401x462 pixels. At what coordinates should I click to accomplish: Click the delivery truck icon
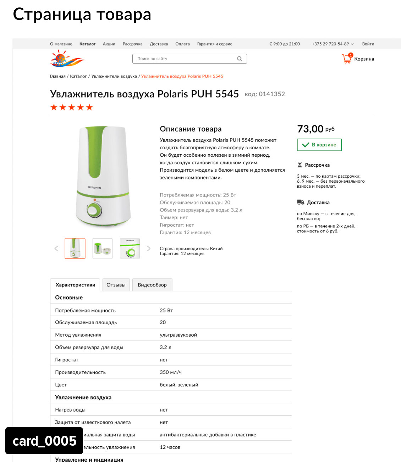click(x=301, y=202)
